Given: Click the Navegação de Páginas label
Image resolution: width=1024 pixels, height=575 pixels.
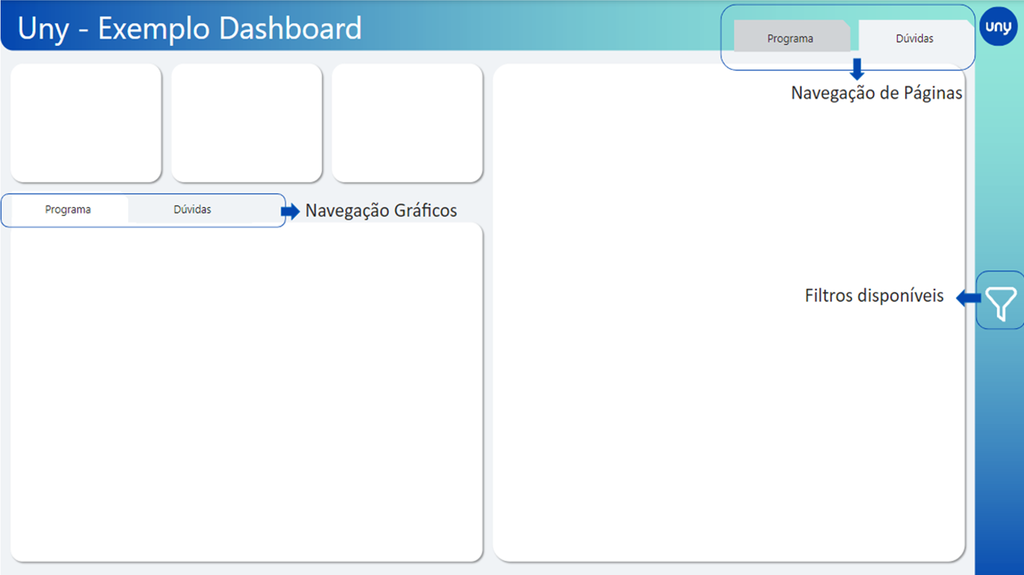Looking at the screenshot, I should tap(876, 93).
